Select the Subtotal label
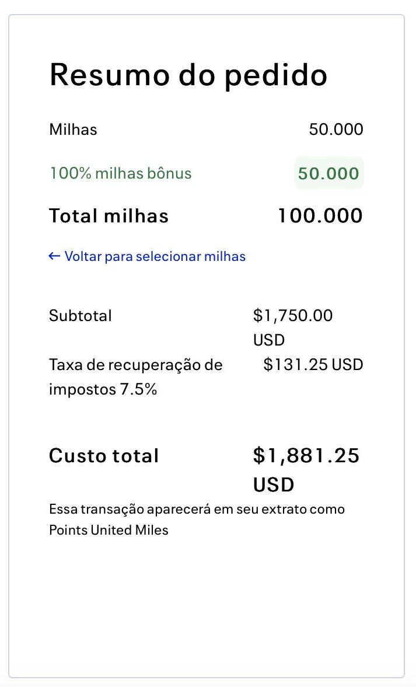 tap(81, 316)
